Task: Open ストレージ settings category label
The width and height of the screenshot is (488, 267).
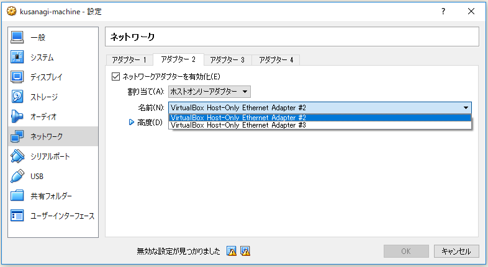Action: [x=44, y=97]
